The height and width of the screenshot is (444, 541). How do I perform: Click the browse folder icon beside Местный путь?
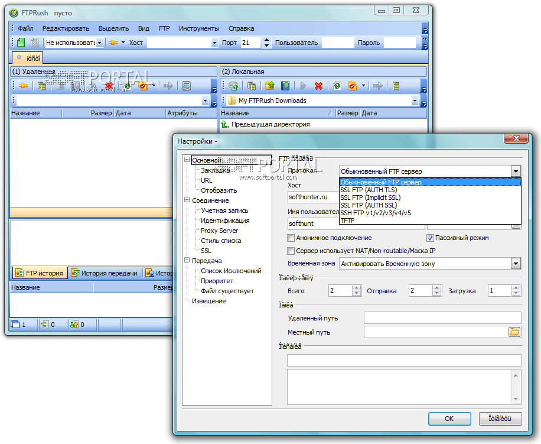(x=514, y=332)
